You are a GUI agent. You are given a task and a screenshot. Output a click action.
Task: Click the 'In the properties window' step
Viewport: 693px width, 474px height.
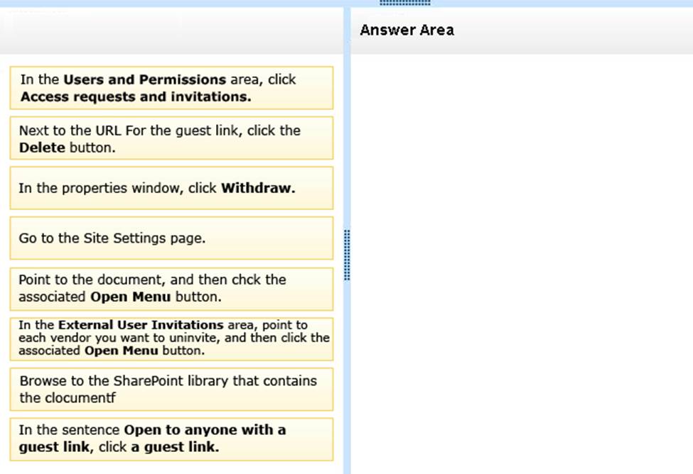(x=171, y=188)
